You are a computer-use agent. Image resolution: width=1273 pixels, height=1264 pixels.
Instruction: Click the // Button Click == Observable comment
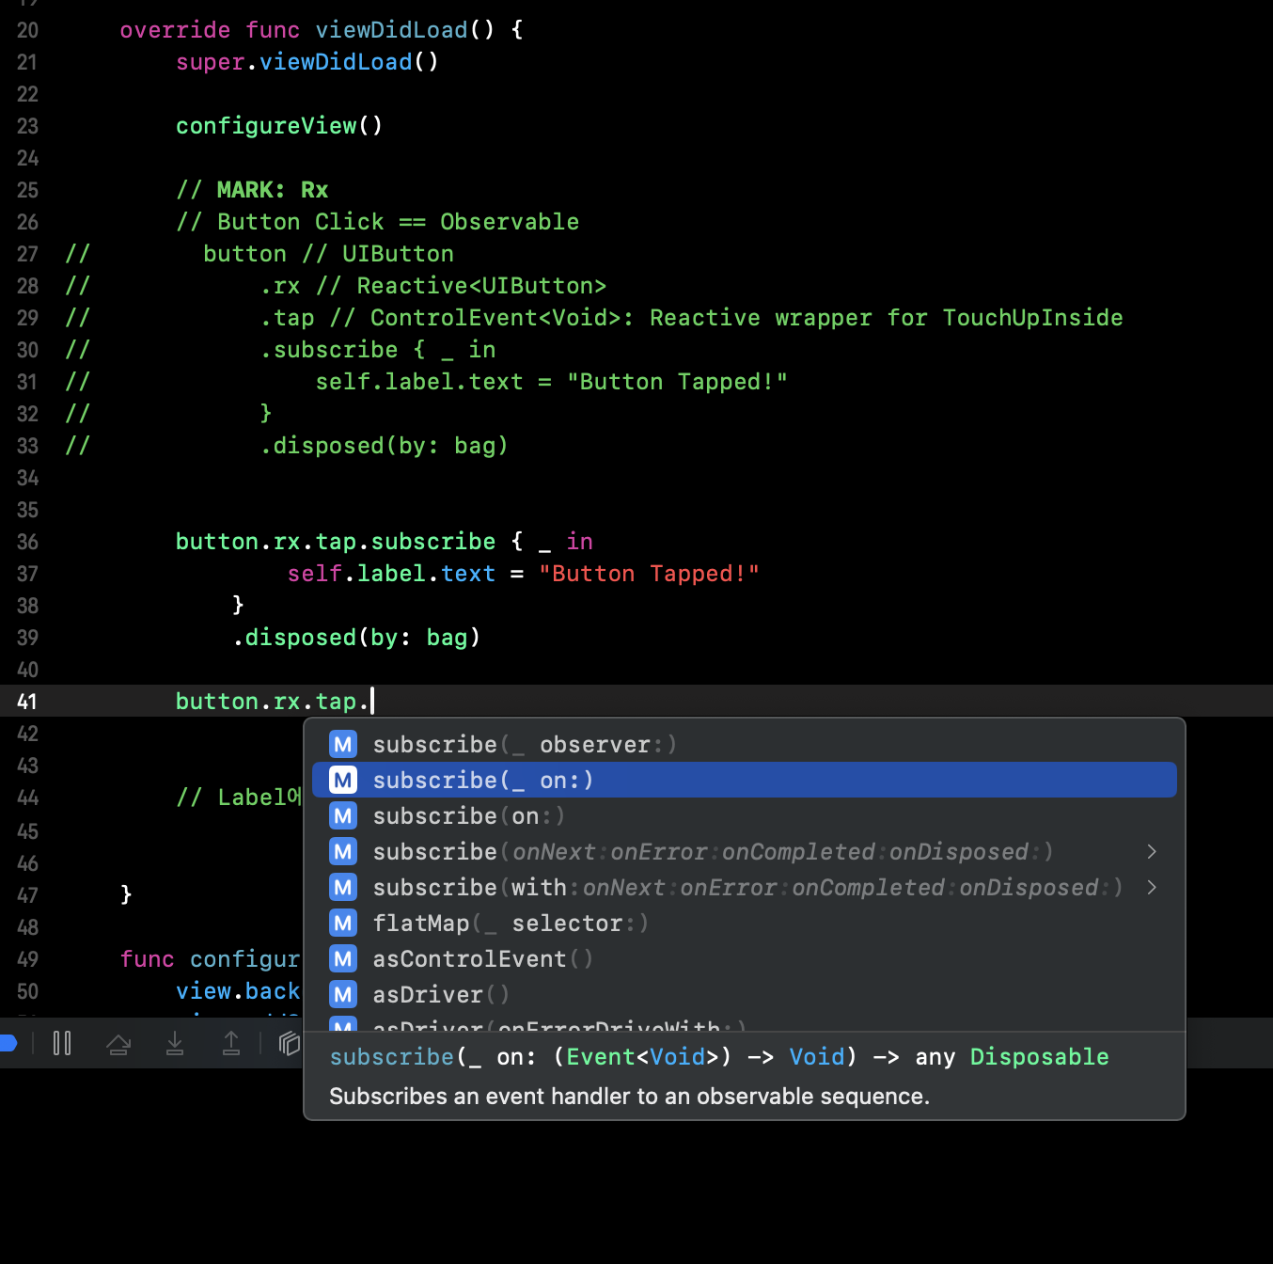(x=378, y=222)
